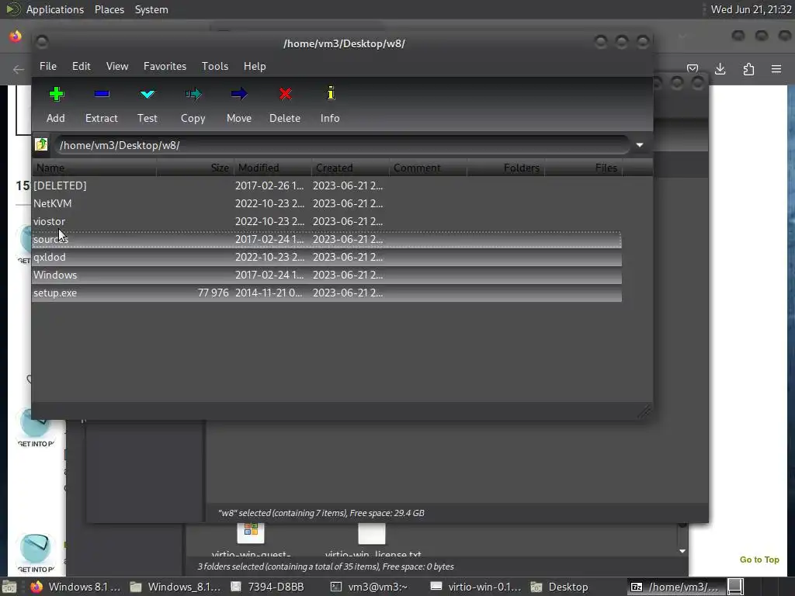This screenshot has height=596, width=795.
Task: Go up one folder level icon
Action: pyautogui.click(x=41, y=145)
